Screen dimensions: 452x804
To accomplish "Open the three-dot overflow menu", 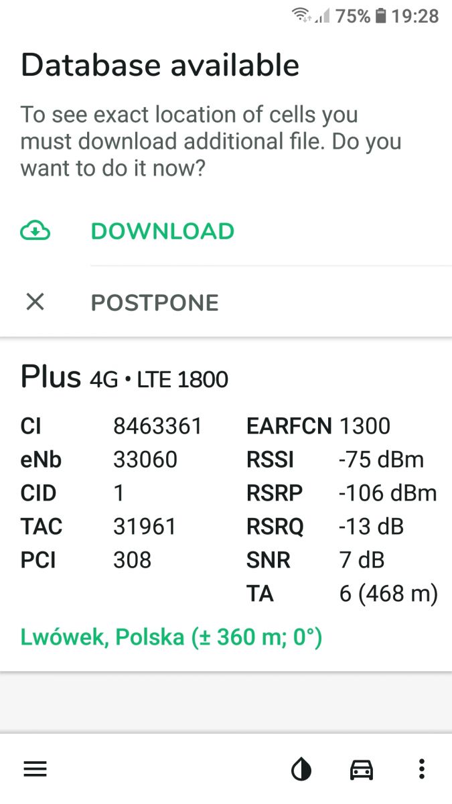I will (421, 769).
